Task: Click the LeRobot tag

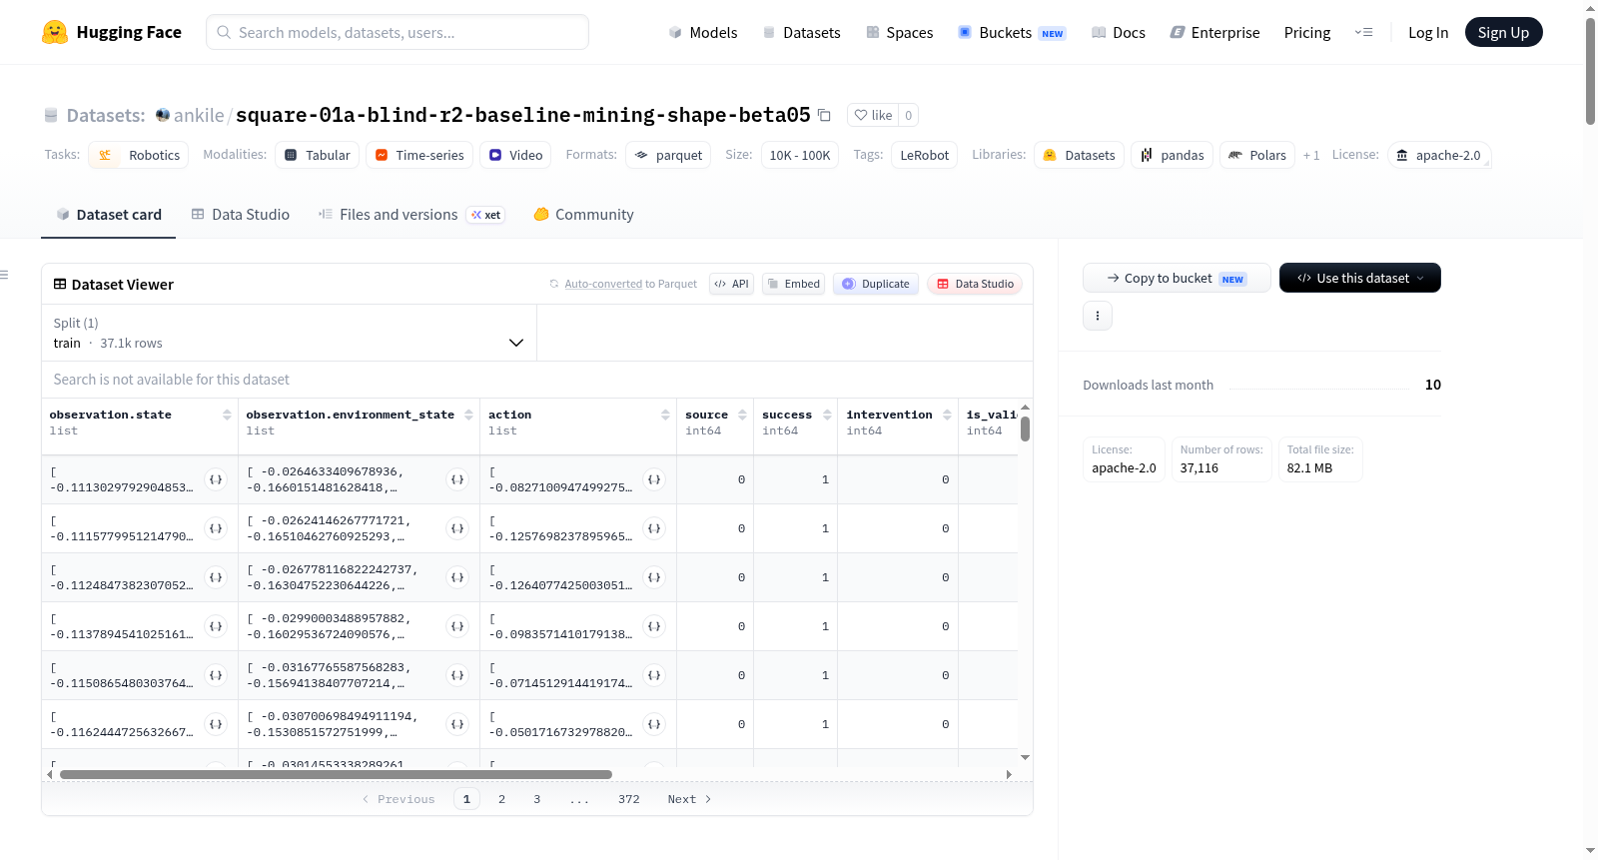Action: 925,155
